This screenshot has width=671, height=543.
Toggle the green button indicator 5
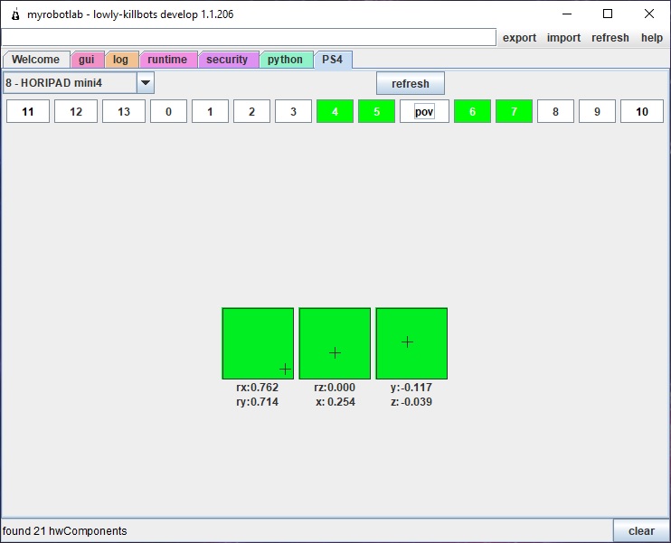(x=376, y=112)
